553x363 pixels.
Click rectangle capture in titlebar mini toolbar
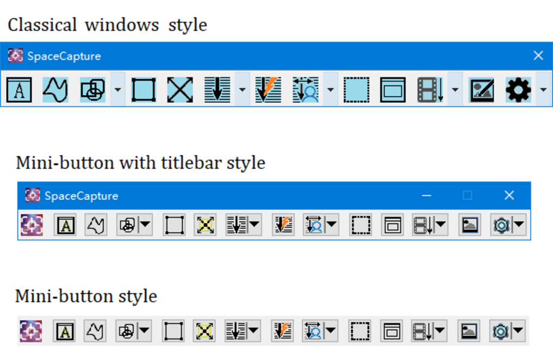click(174, 225)
